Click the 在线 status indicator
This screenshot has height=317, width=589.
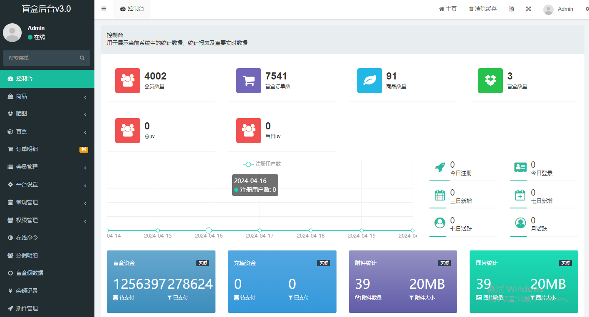point(31,37)
